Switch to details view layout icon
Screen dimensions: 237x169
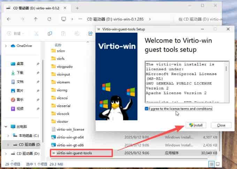(212, 164)
